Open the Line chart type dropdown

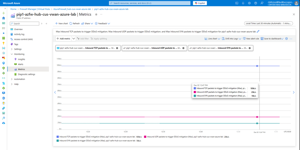coord(212,39)
